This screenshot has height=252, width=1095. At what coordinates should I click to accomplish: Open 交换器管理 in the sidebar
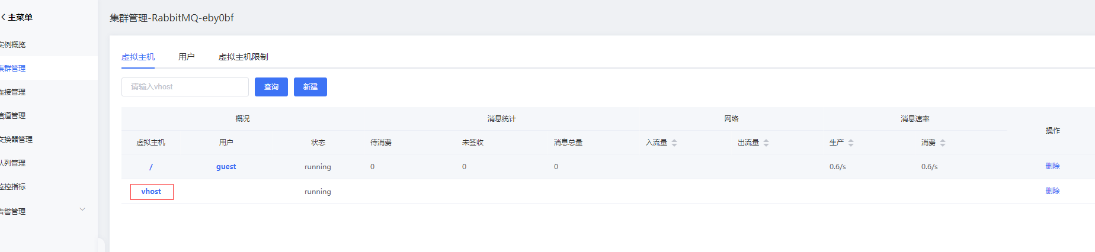point(17,140)
